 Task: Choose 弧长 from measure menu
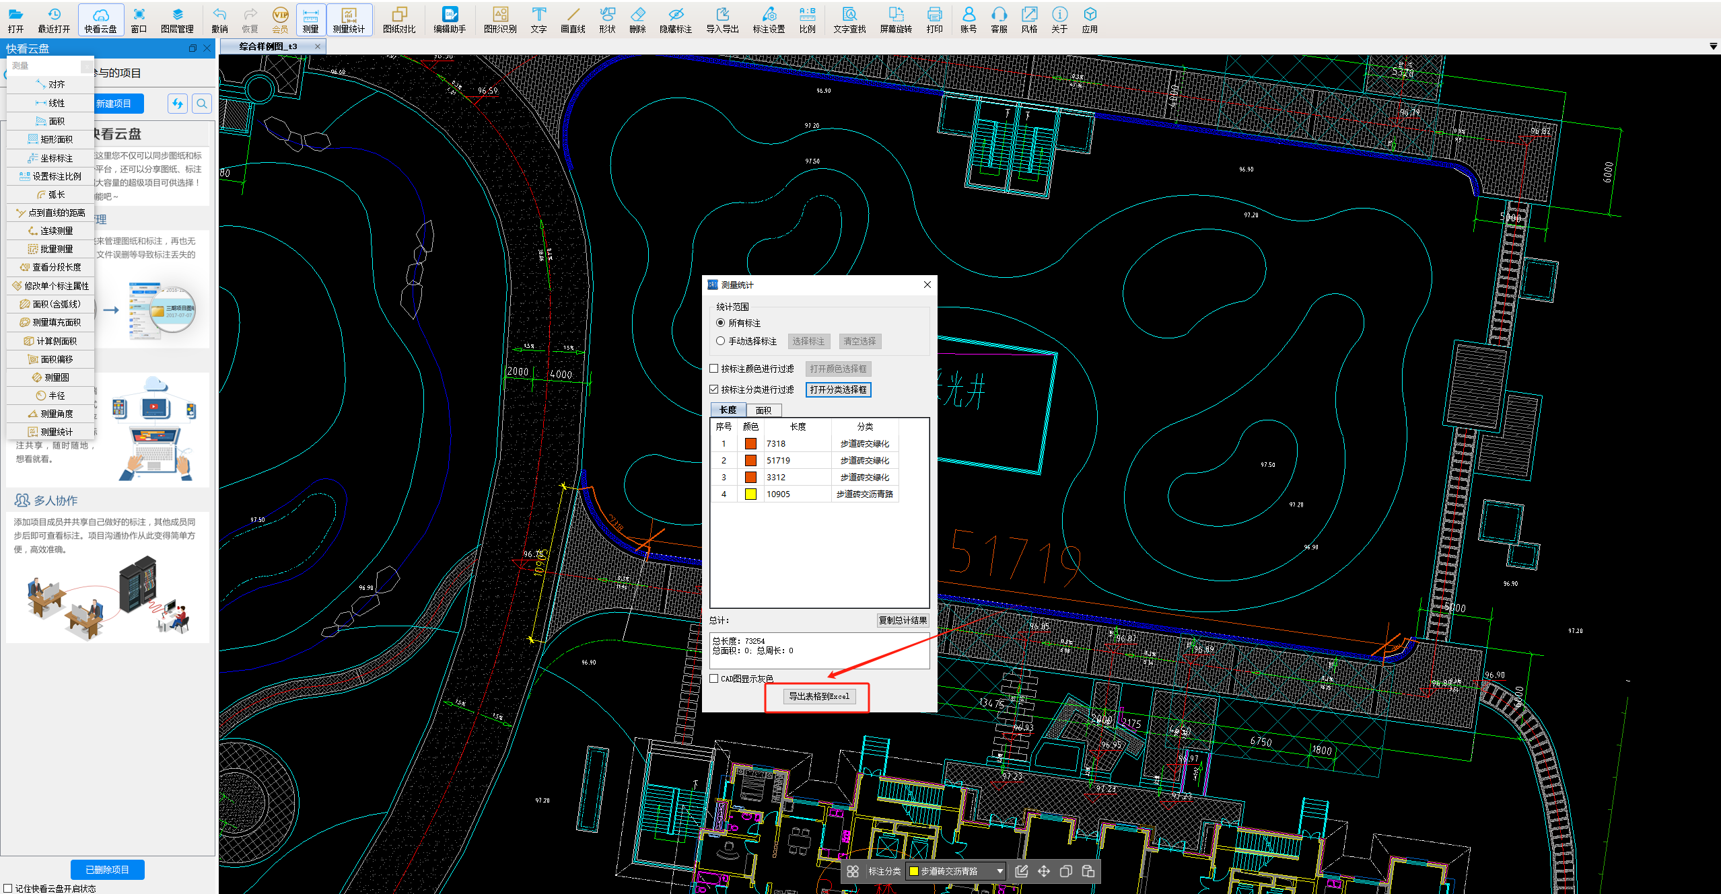pyautogui.click(x=50, y=194)
